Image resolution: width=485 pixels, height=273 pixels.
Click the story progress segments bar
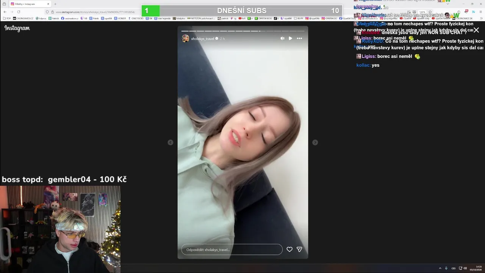243,31
